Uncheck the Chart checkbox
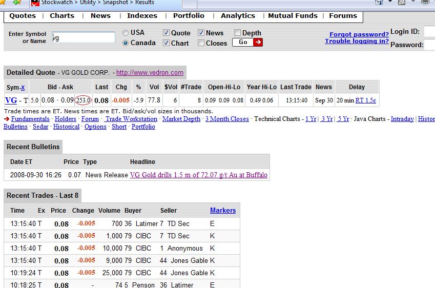This screenshot has width=435, height=288. tap(166, 43)
